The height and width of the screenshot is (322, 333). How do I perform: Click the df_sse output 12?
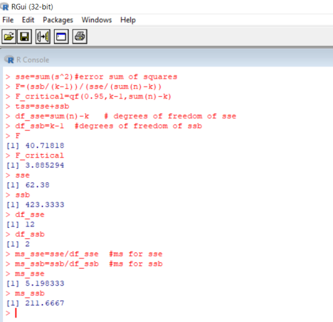(30, 224)
